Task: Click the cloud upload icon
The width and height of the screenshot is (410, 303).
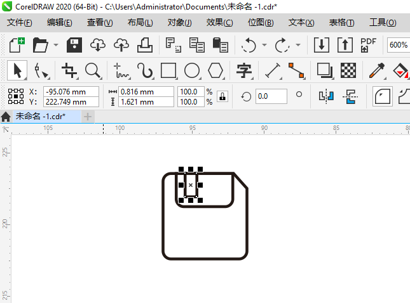Action: (121, 45)
